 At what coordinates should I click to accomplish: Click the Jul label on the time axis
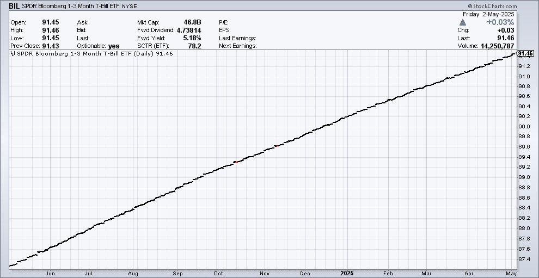pos(89,274)
